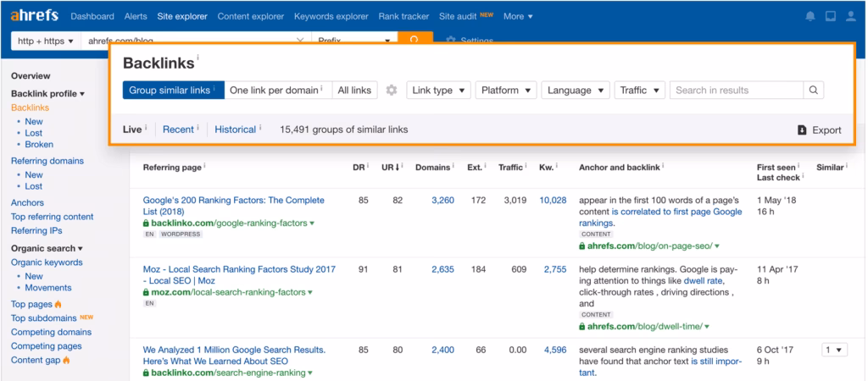868x381 pixels.
Task: Open the Language filter dropdown
Action: point(576,91)
